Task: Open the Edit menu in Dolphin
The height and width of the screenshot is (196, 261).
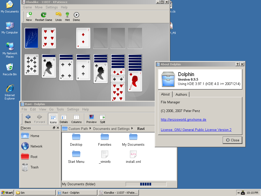Action: tap(33, 109)
